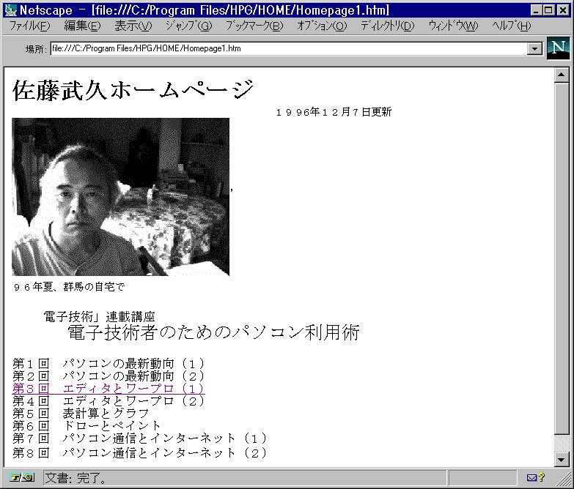Click the scroll up arrow

click(x=562, y=75)
